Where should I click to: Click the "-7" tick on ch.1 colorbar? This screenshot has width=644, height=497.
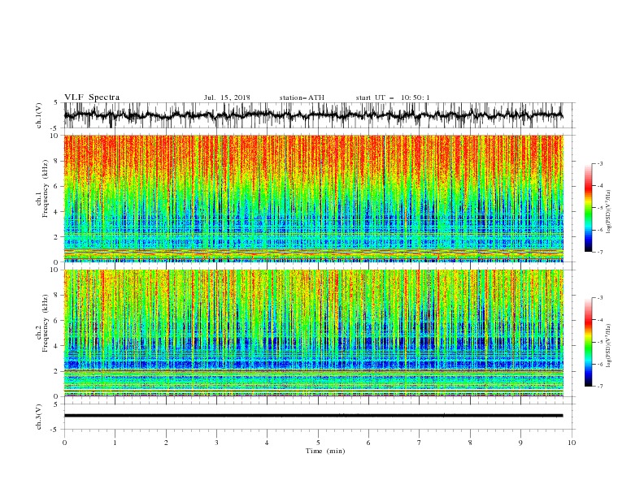[600, 252]
